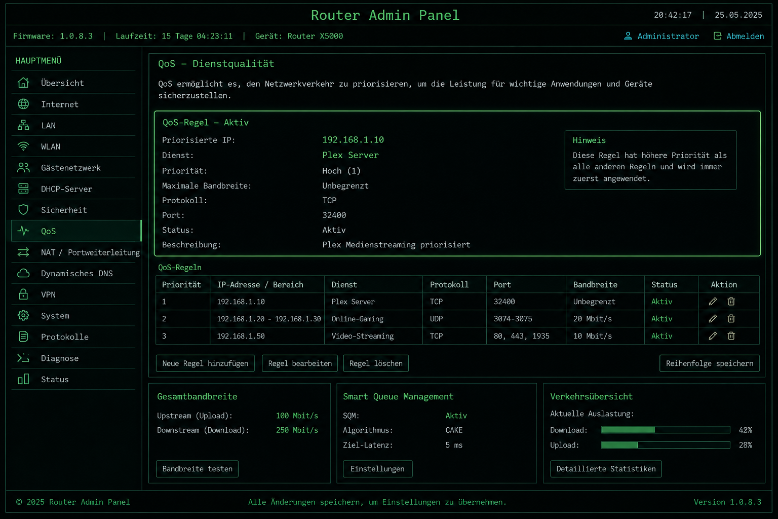Click the bar chart icon beside Status
This screenshot has width=778, height=519.
[23, 379]
